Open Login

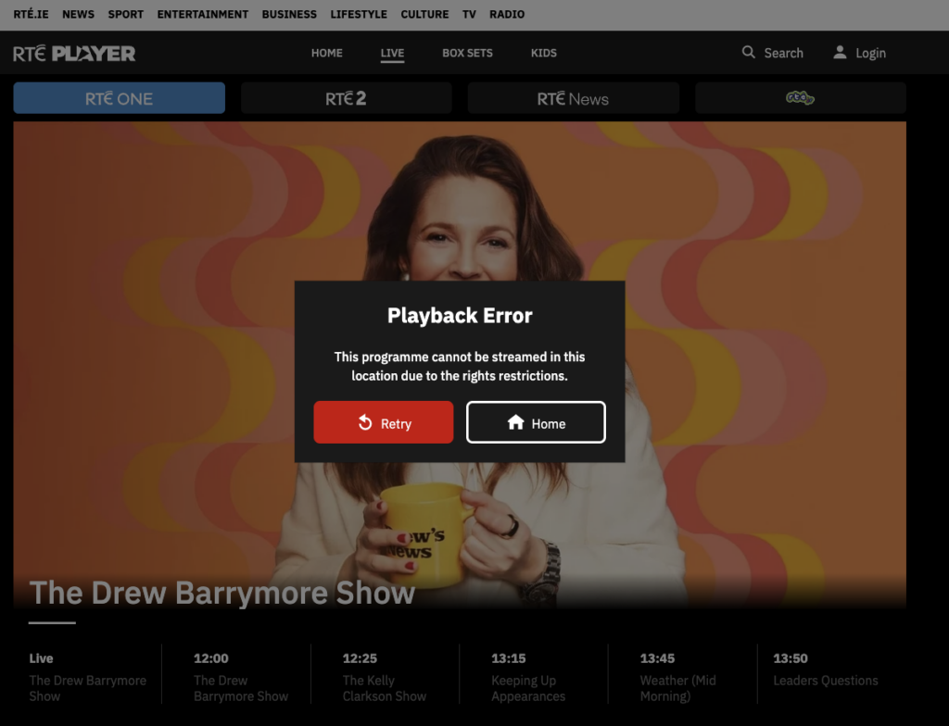tap(859, 53)
